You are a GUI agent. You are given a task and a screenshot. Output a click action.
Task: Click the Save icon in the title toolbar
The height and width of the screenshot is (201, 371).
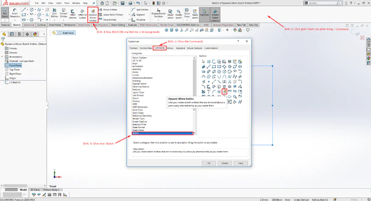tap(123, 3)
